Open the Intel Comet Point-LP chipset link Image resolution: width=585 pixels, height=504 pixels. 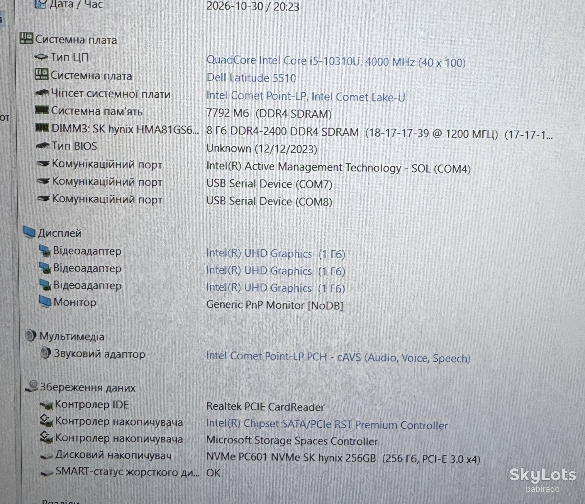coord(306,96)
